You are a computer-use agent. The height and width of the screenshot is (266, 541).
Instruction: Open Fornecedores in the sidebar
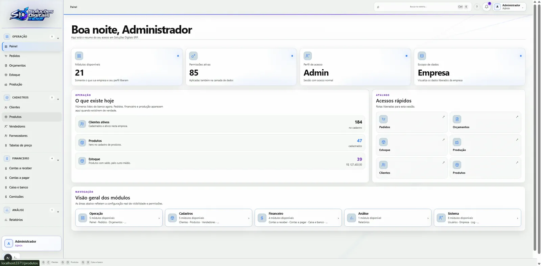coord(32,136)
